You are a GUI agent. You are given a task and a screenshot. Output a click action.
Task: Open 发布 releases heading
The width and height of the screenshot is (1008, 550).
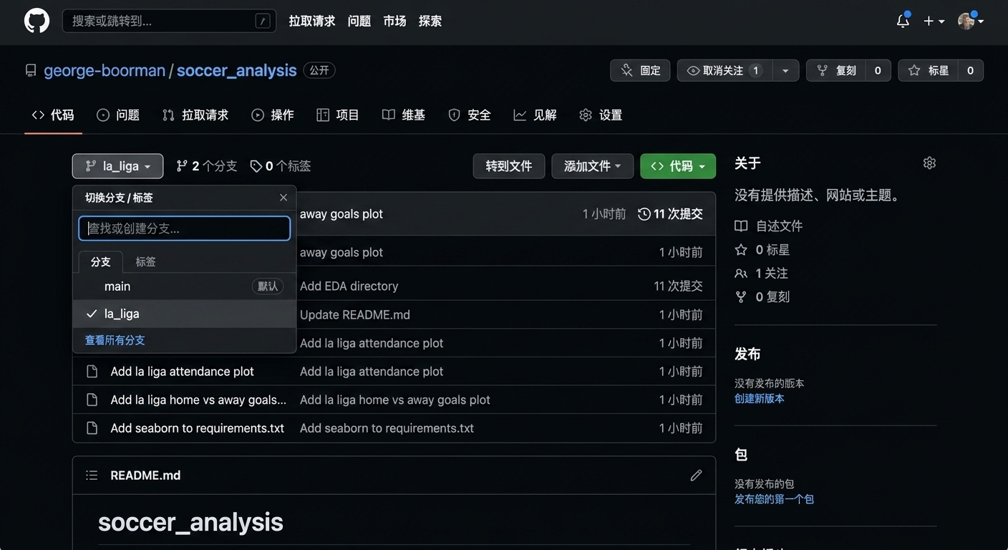pos(747,354)
